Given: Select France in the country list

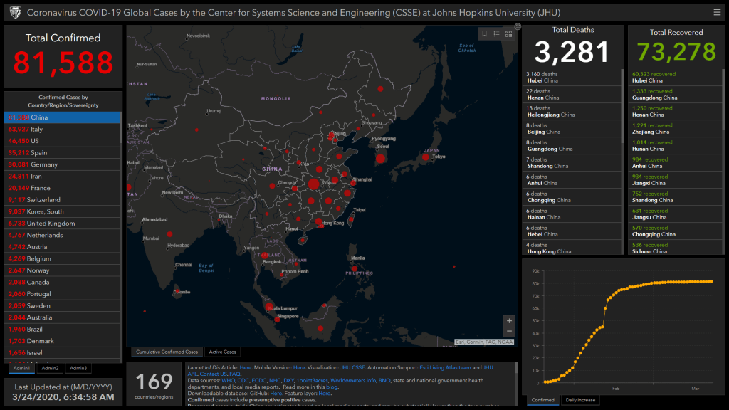Looking at the screenshot, I should pos(62,188).
